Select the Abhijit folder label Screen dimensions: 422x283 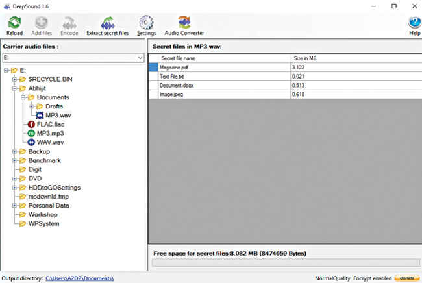point(37,88)
